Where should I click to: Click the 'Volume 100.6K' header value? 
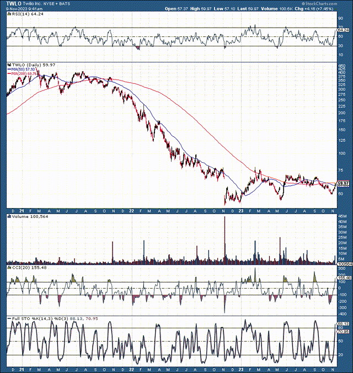277,9
